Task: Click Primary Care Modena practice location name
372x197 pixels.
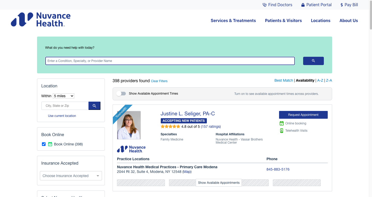Action: [x=167, y=167]
